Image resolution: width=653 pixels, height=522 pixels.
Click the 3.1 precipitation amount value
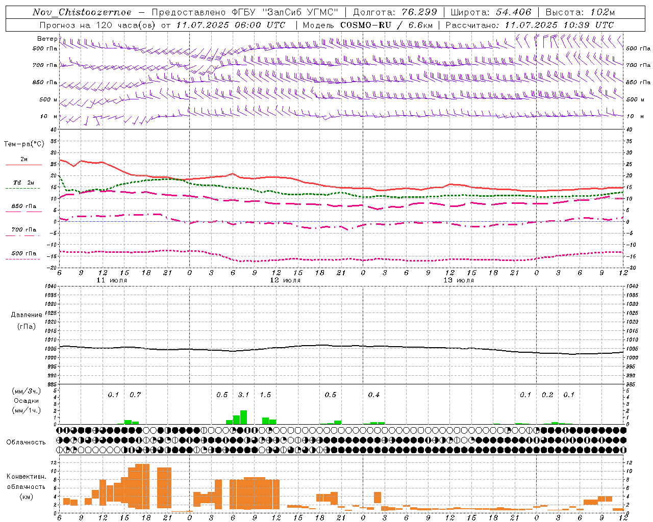pos(244,395)
